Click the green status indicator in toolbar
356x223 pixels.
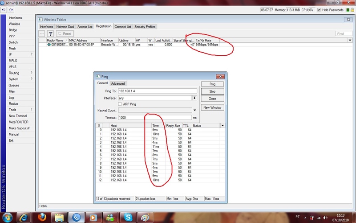[348, 10]
